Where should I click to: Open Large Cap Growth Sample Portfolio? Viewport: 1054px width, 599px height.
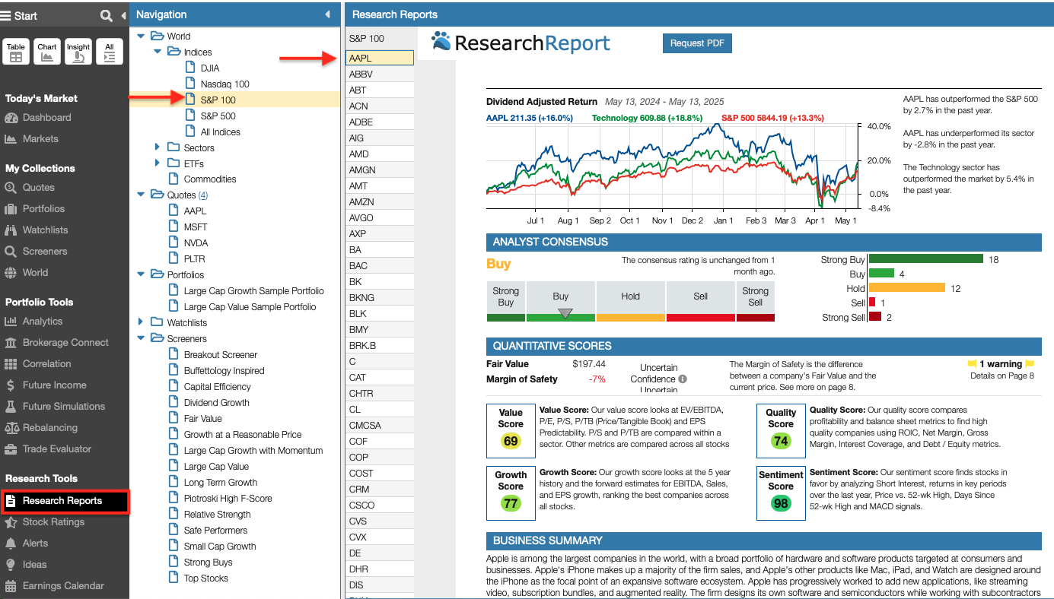click(x=253, y=291)
